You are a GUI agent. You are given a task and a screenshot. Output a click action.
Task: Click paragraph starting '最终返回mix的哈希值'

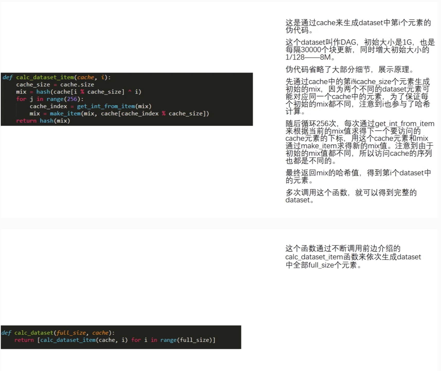click(x=358, y=177)
